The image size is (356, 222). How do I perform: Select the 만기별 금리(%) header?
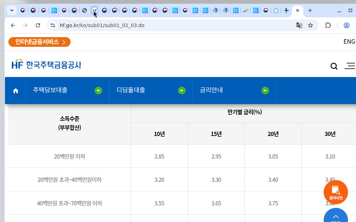[244, 112]
